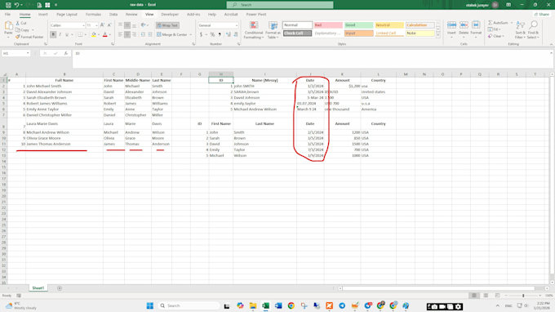Image resolution: width=555 pixels, height=312 pixels.
Task: Increase decimal places
Action: pos(229,34)
